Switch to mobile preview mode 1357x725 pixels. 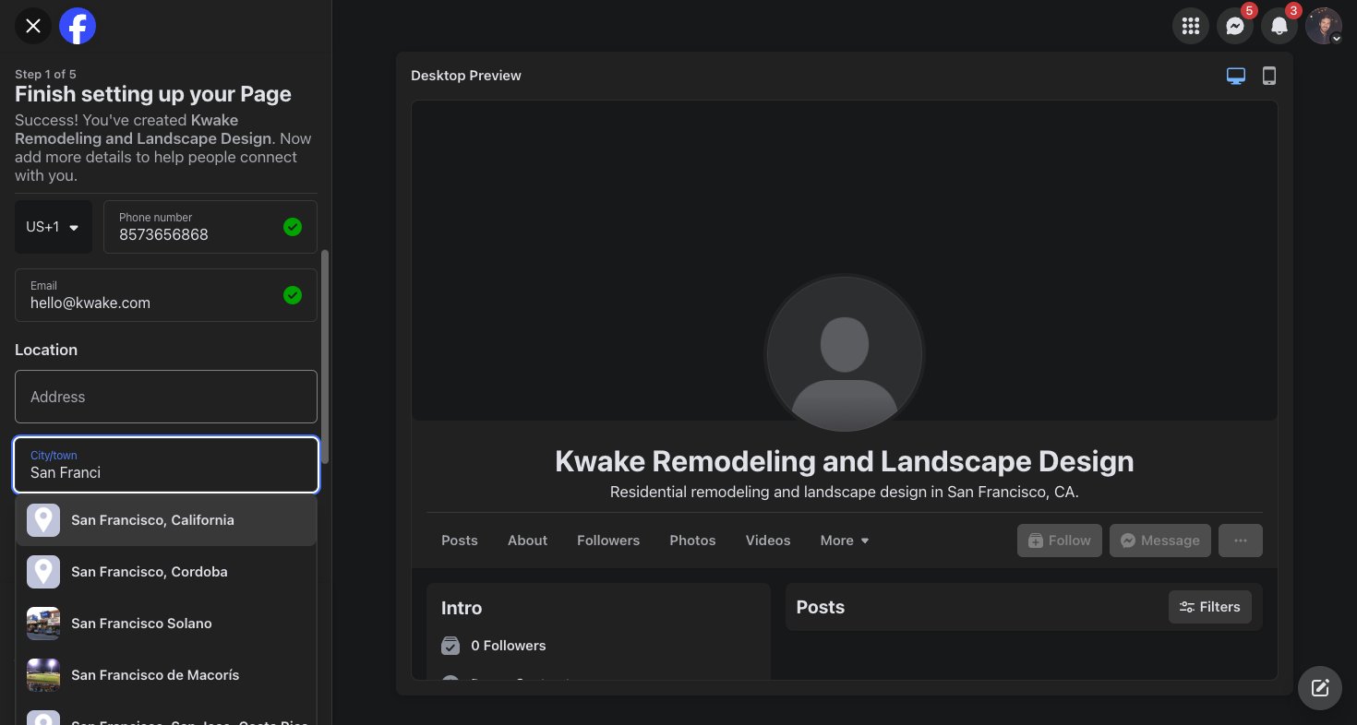tap(1269, 76)
